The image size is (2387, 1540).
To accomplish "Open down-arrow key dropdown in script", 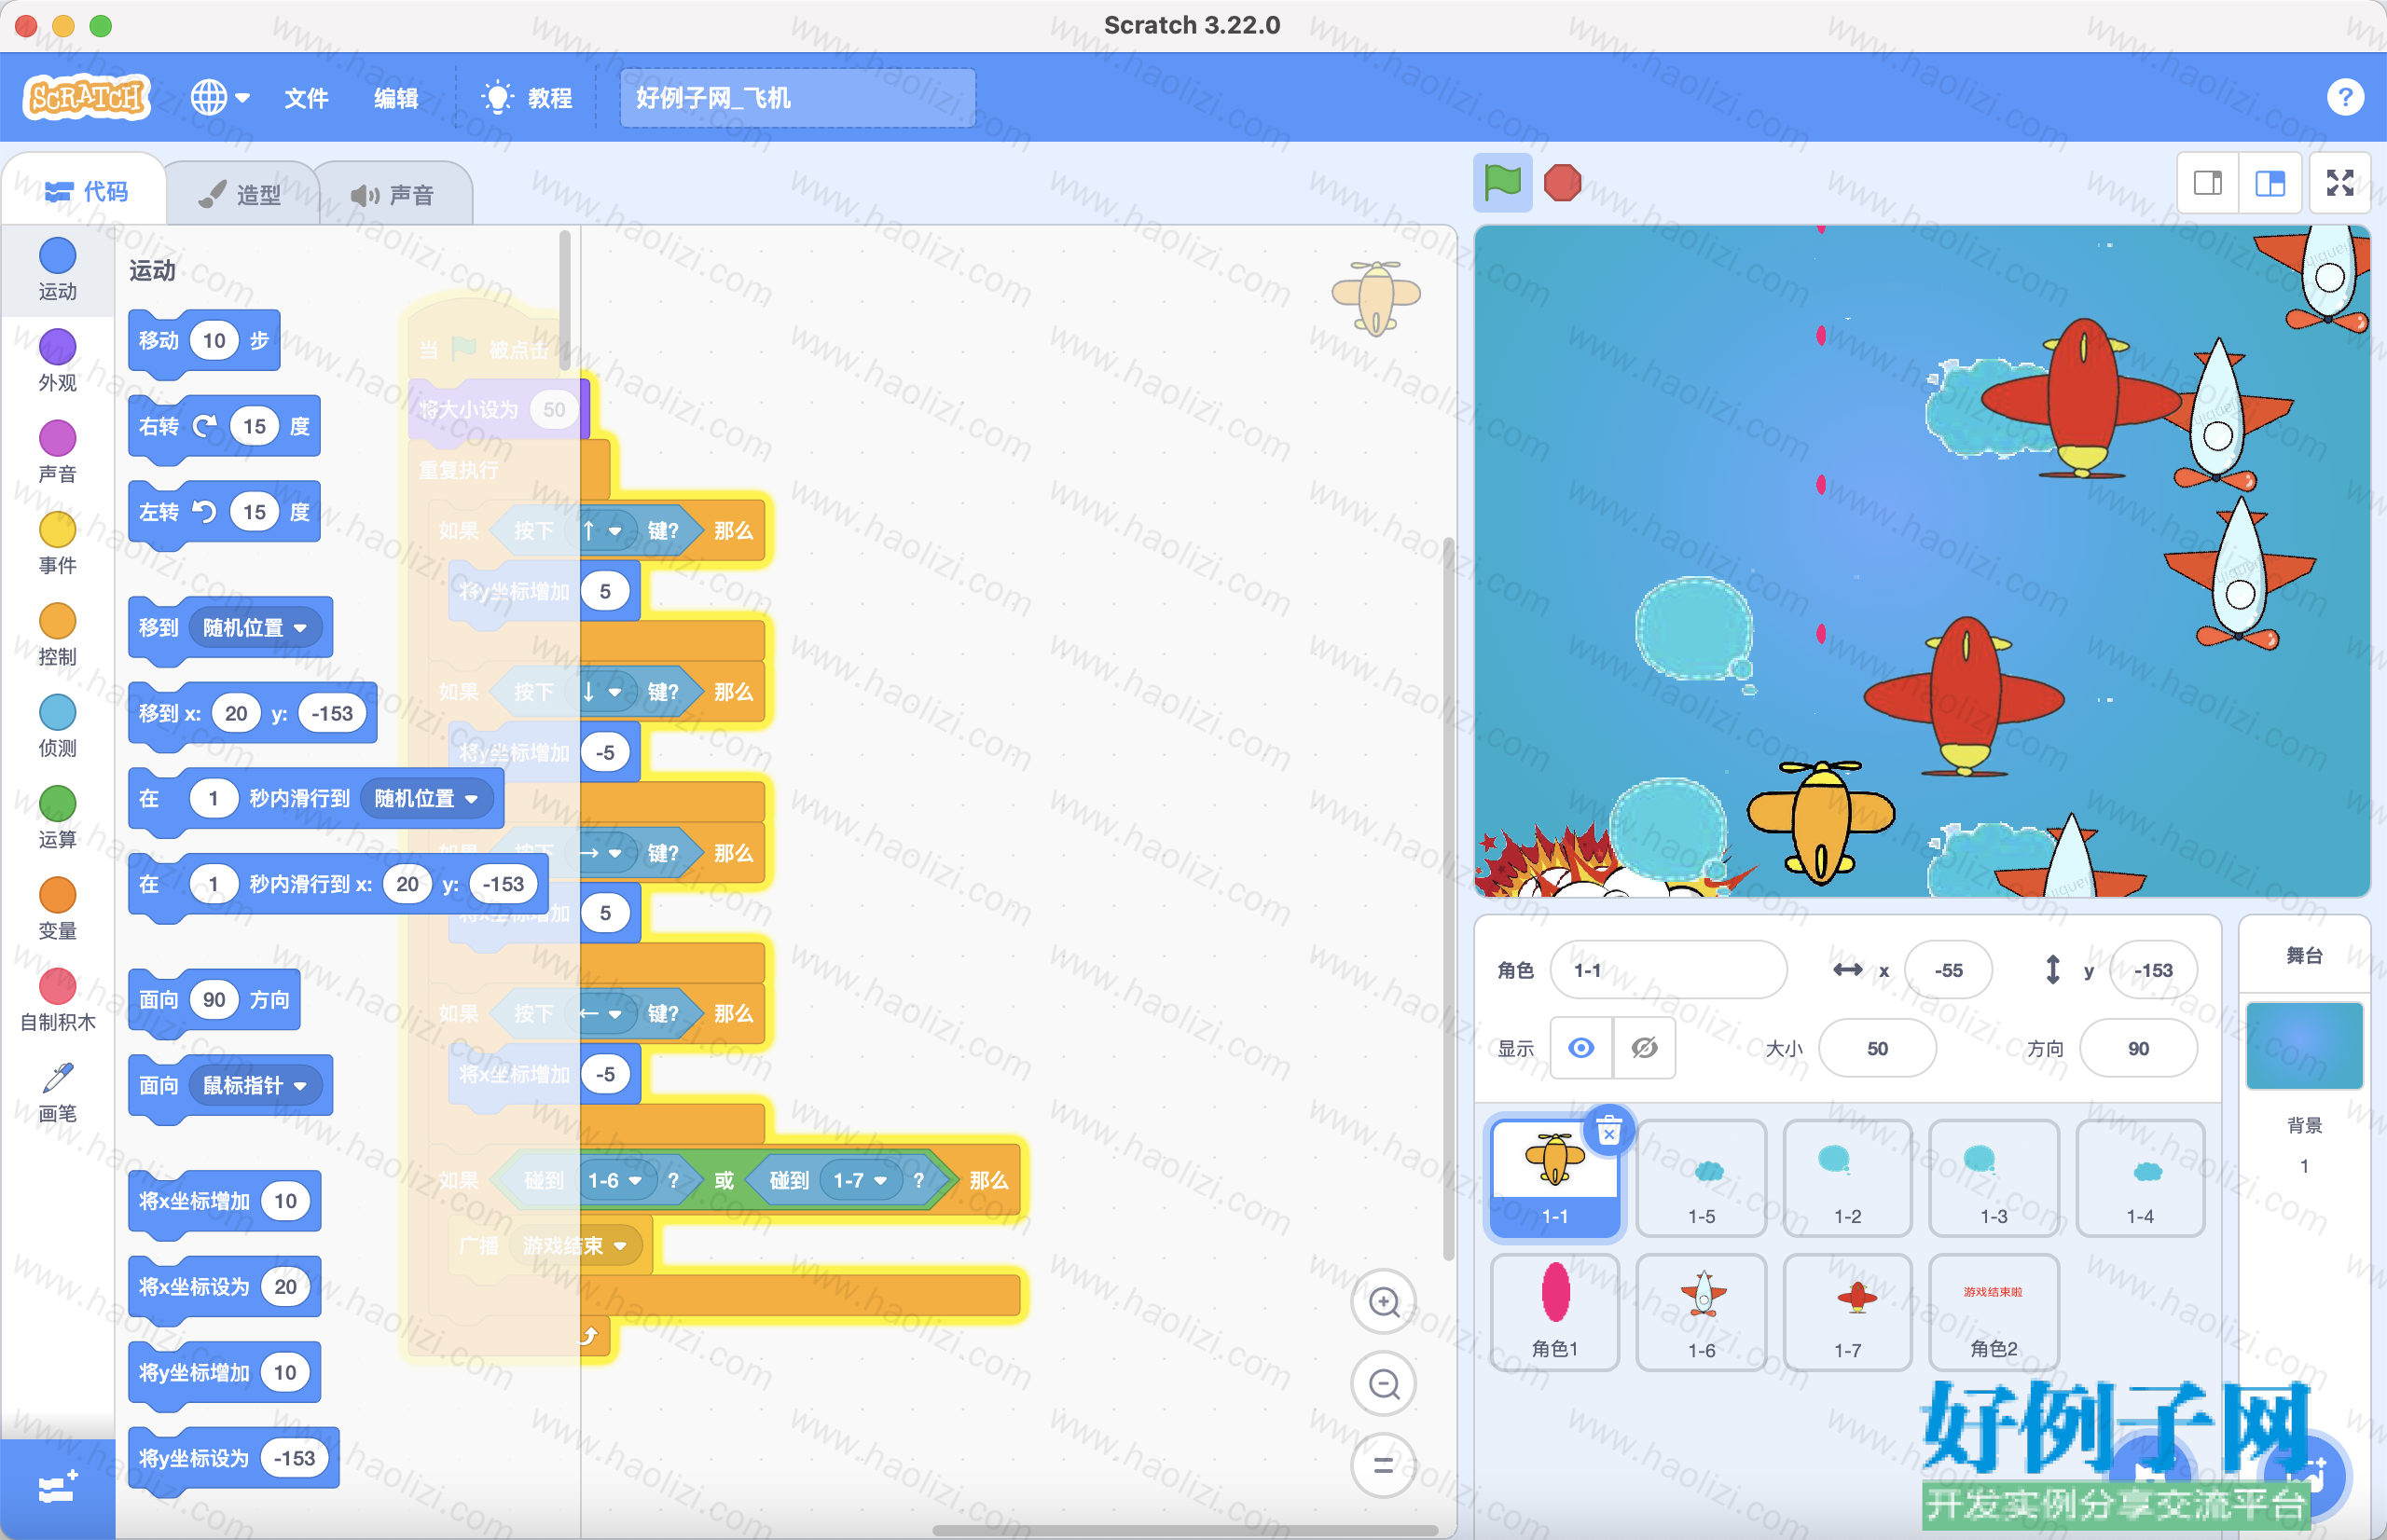I will click(x=602, y=691).
